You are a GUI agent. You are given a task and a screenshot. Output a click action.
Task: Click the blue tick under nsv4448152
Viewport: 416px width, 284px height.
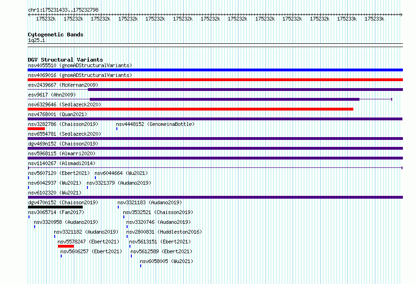(x=117, y=129)
